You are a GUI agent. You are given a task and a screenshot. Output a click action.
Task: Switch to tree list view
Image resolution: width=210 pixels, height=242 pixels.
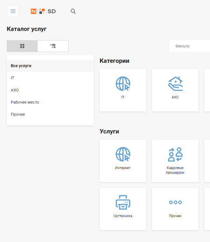(53, 46)
